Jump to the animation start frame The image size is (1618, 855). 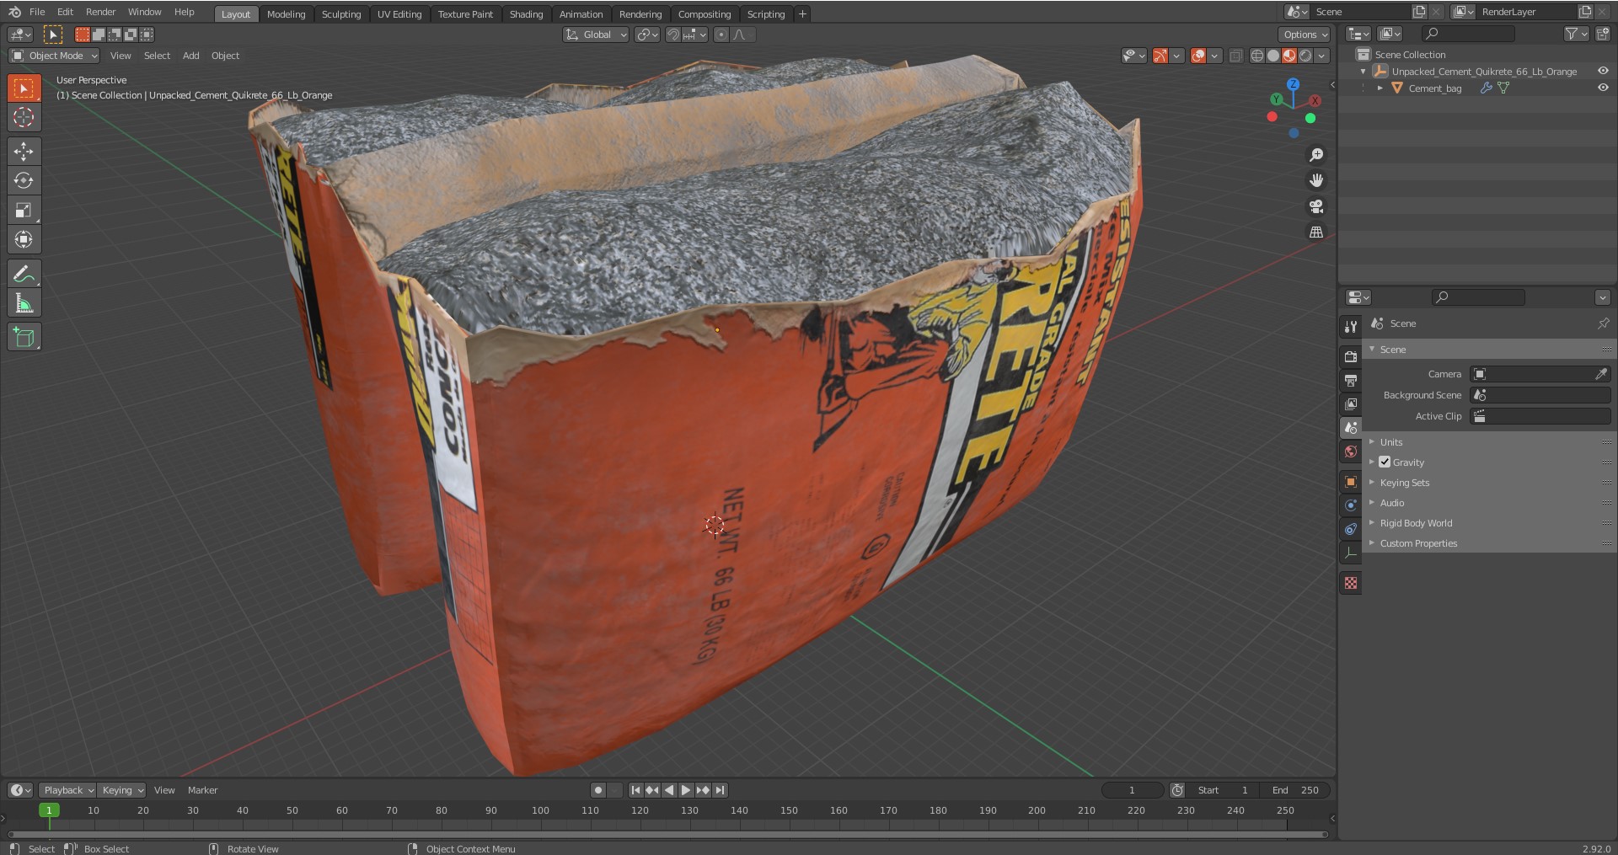tap(635, 790)
